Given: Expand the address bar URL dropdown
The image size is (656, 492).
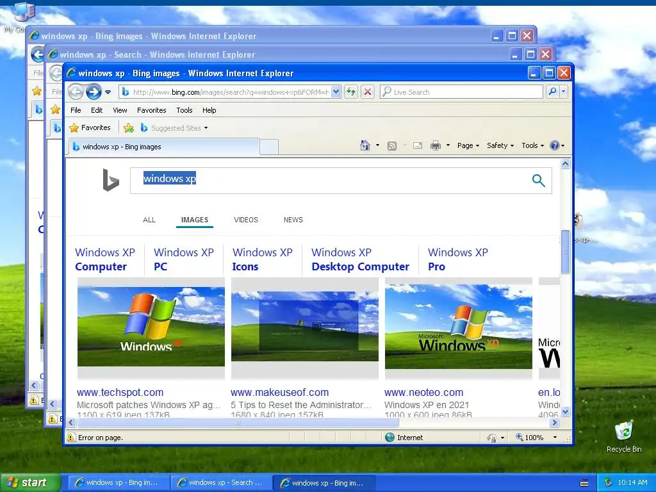Looking at the screenshot, I should (x=336, y=92).
